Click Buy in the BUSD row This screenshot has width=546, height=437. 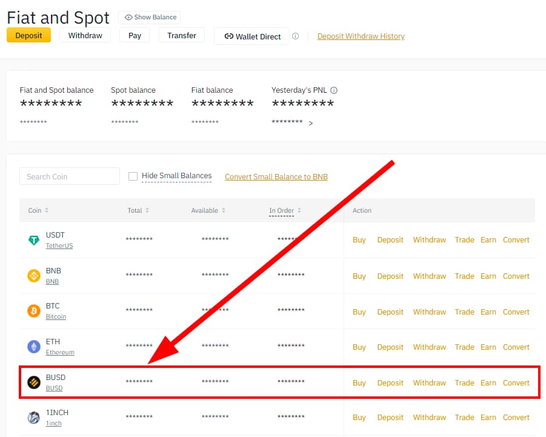point(359,382)
